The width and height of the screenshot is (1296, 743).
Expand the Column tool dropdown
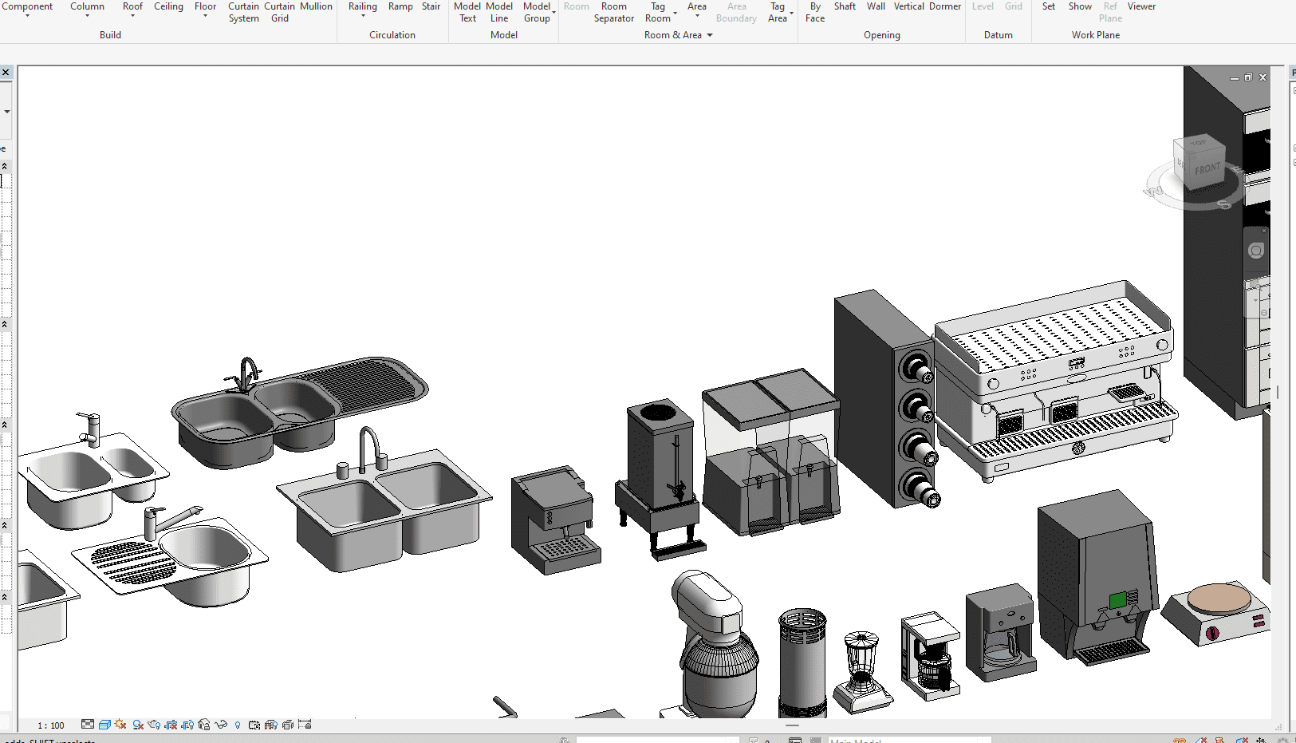pos(87,15)
